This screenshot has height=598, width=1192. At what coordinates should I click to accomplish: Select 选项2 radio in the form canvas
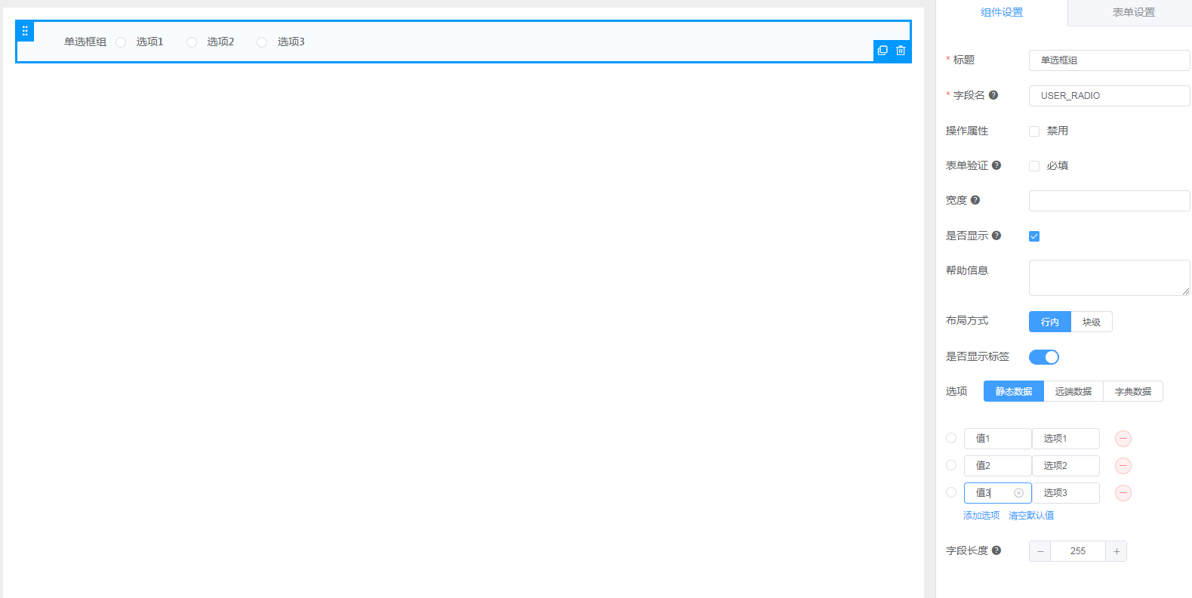pyautogui.click(x=192, y=42)
